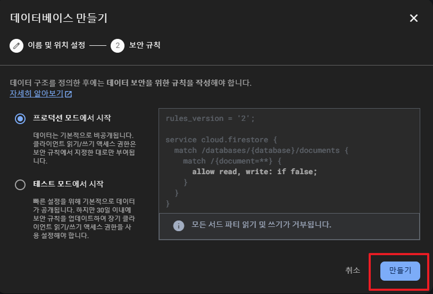Click the 'match /{document=**} {' code line

[x=232, y=161]
